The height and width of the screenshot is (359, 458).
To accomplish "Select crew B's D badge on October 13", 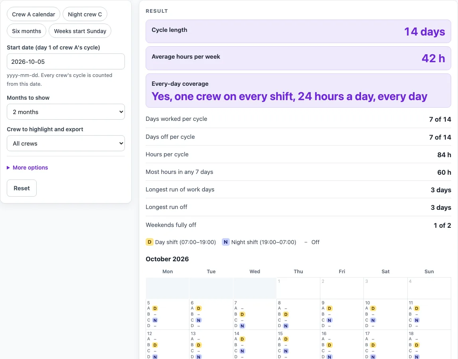I will click(199, 345).
